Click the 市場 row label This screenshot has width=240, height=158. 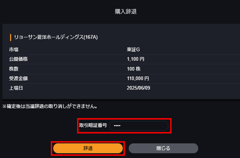[14, 49]
